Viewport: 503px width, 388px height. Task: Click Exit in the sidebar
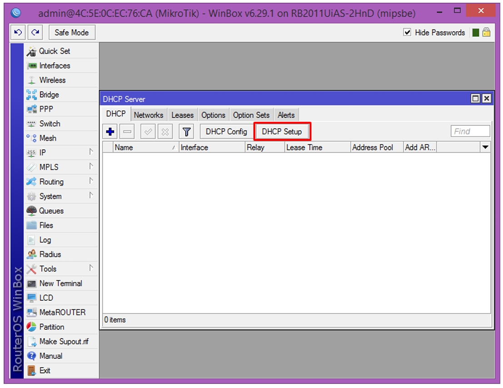coord(61,371)
